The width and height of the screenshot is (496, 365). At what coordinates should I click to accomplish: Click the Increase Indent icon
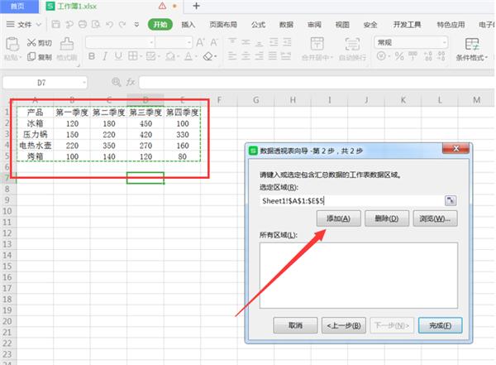[x=287, y=41]
